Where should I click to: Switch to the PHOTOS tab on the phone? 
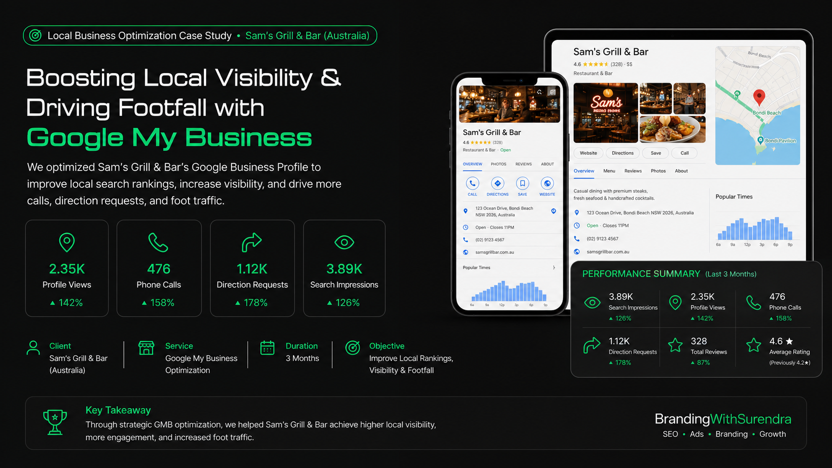coord(498,164)
